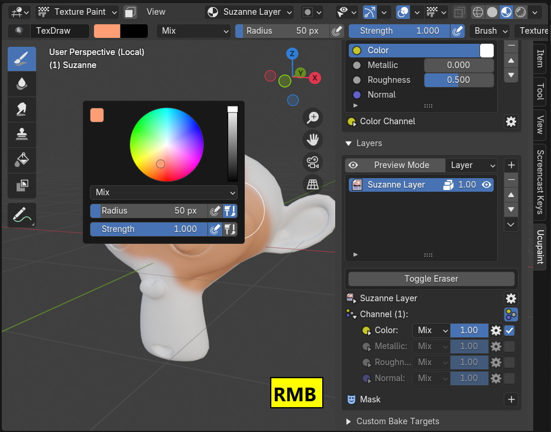Click primary orange color swatch in header

(x=107, y=31)
